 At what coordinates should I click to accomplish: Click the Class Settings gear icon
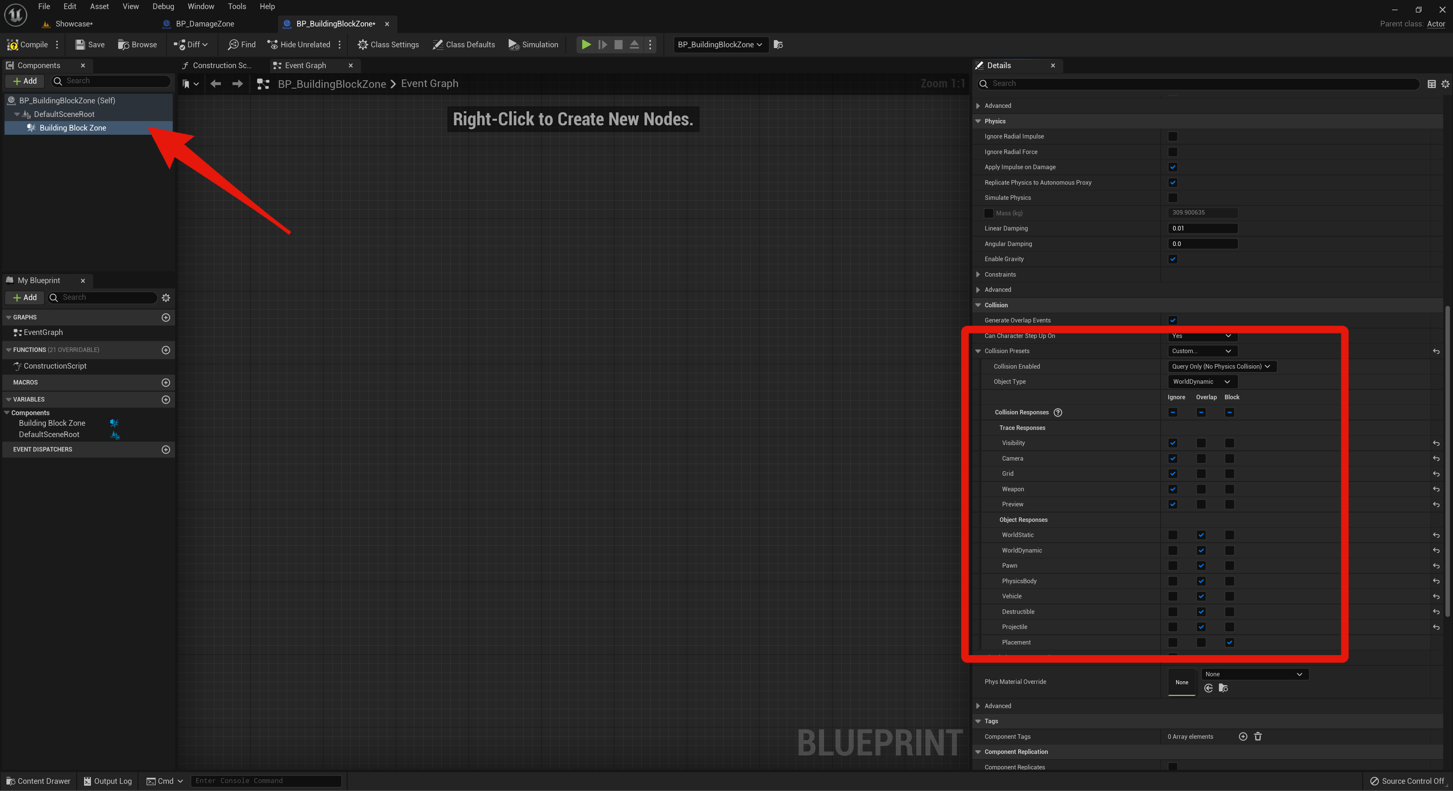(x=363, y=45)
